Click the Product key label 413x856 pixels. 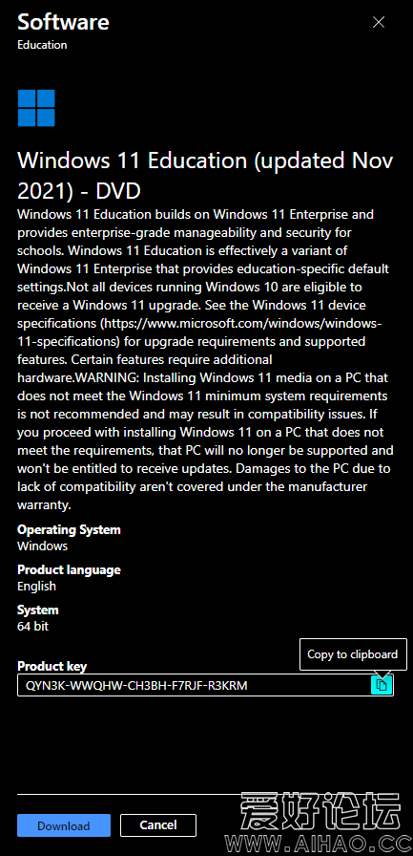(52, 666)
